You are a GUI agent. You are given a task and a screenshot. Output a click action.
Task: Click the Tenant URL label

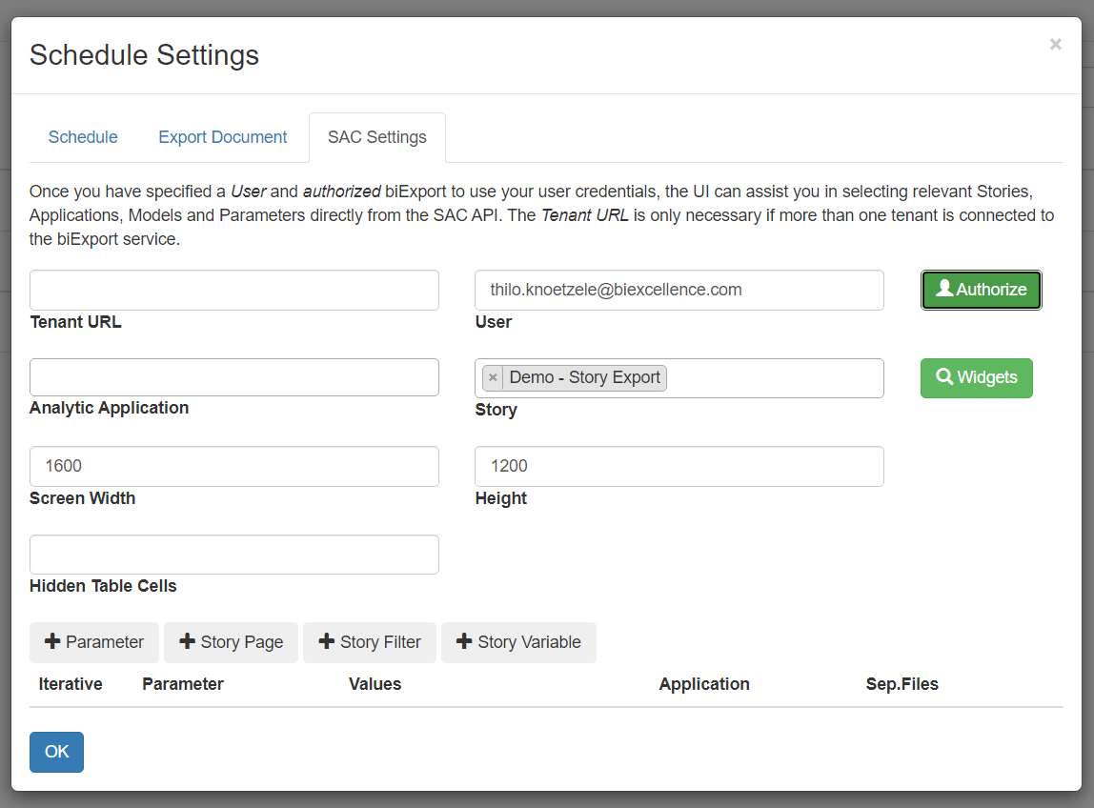76,322
